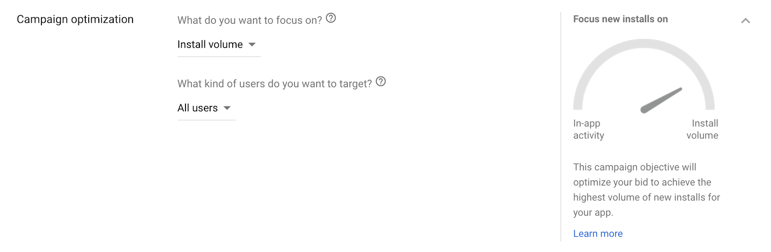
Task: Click the gauge needle pointer
Action: click(x=661, y=100)
